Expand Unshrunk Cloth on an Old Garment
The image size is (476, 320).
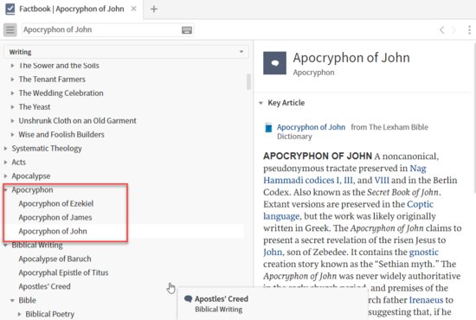click(x=12, y=121)
